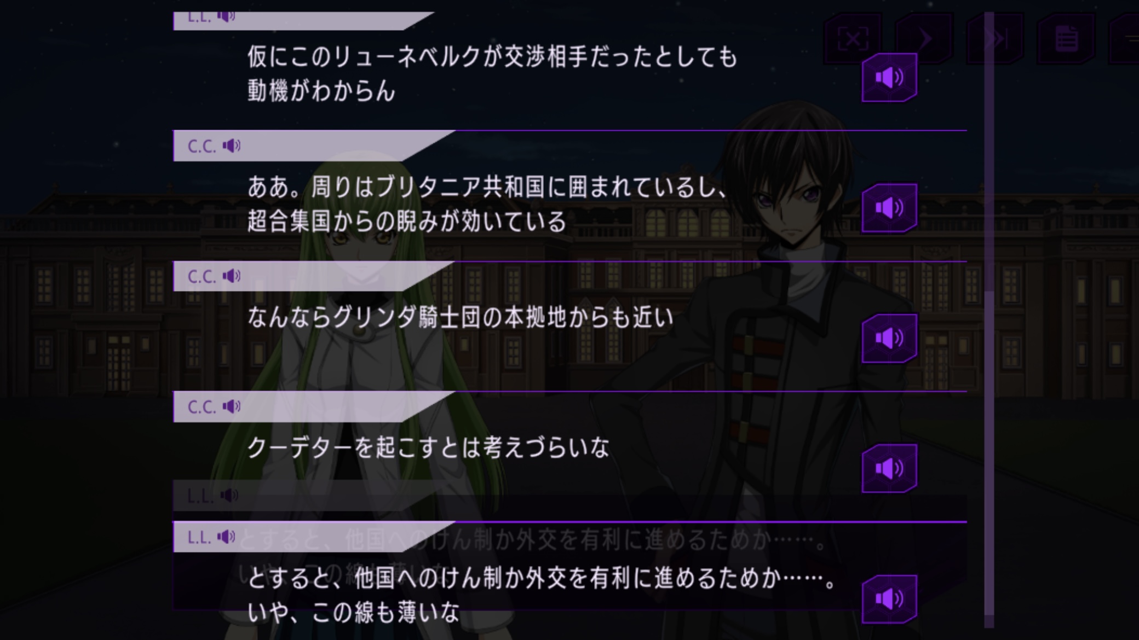
Task: Click speaker icon beside bottom L.L. name
Action: pos(226,537)
